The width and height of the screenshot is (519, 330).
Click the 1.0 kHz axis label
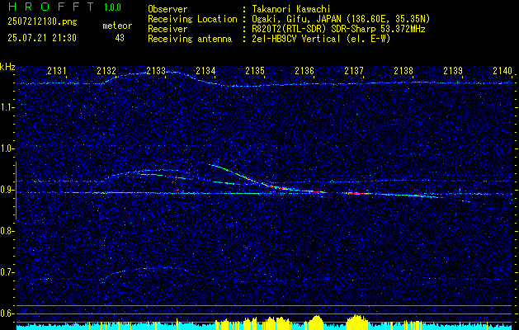click(7, 149)
